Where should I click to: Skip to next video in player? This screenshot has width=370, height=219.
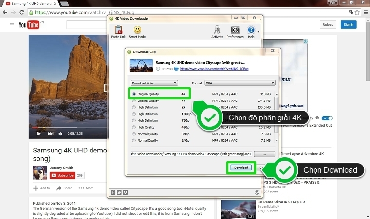(x=50, y=133)
